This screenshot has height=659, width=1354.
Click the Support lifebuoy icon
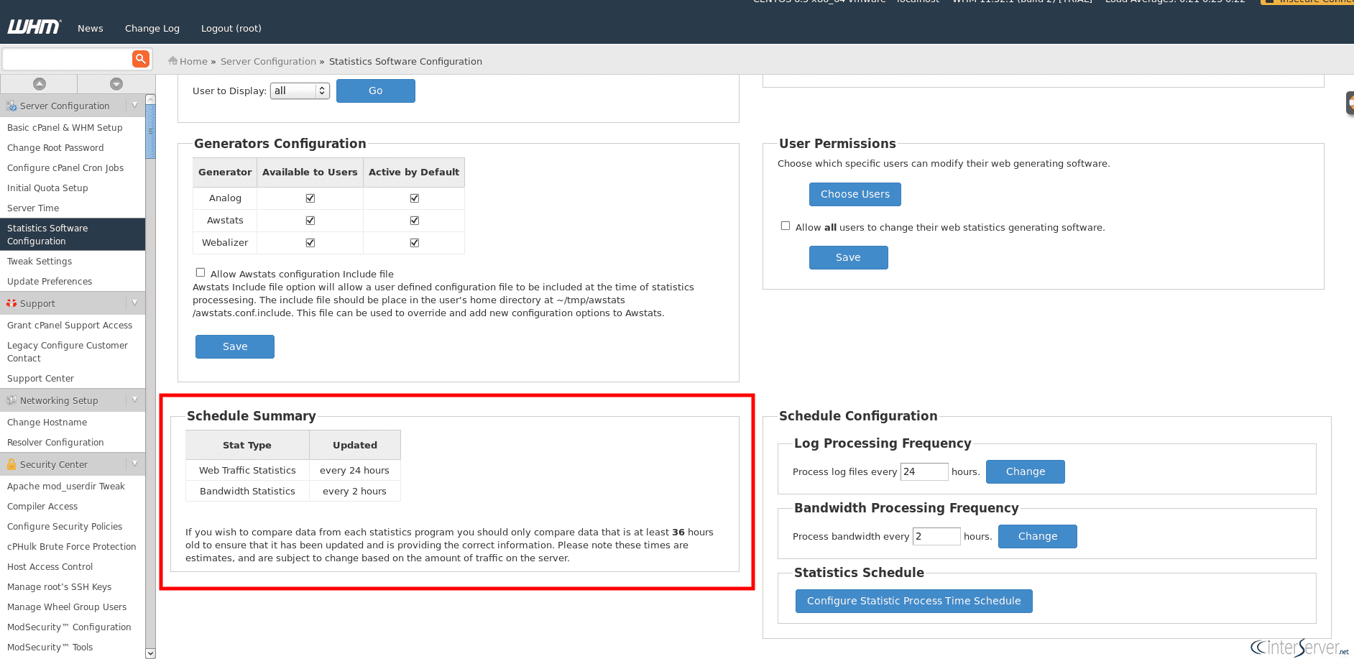click(11, 303)
